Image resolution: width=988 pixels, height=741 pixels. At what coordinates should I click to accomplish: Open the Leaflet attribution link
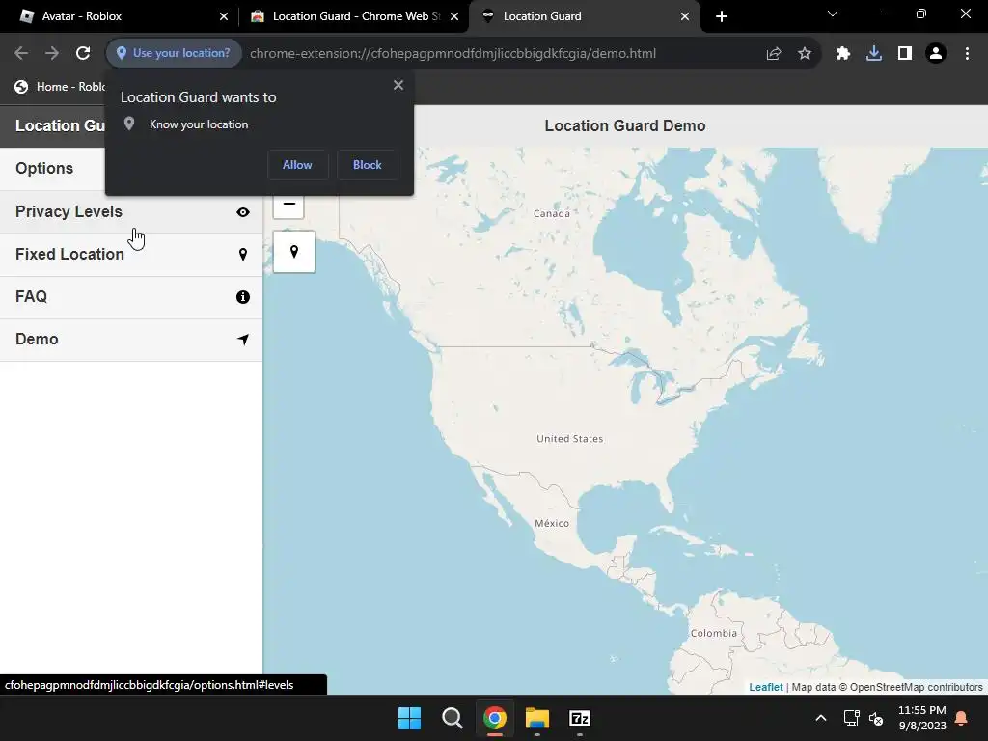point(765,687)
